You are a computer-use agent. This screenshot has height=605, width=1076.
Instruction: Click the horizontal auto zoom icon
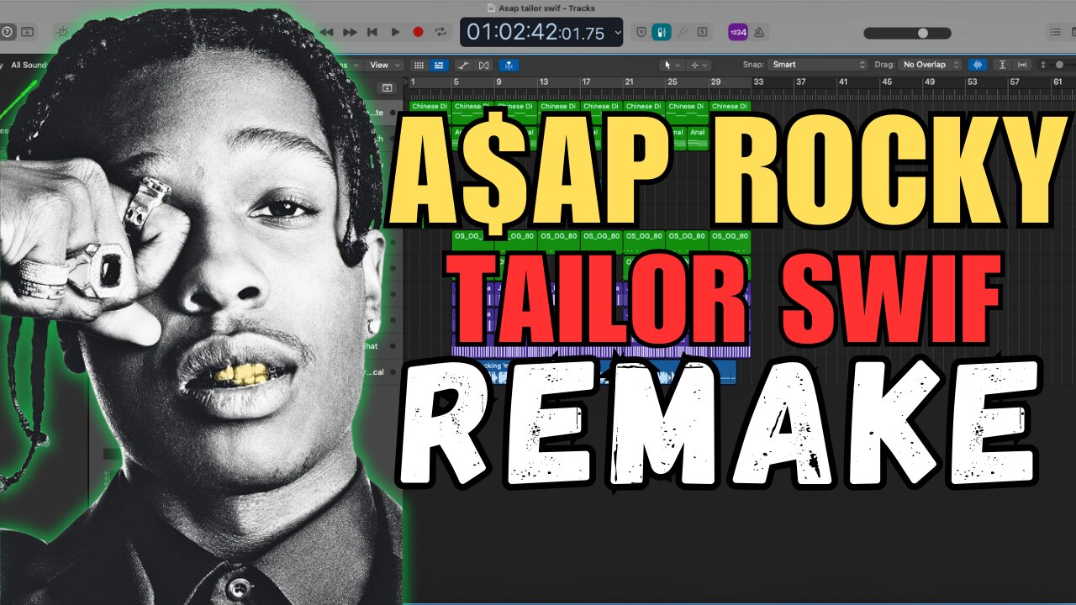click(1022, 65)
